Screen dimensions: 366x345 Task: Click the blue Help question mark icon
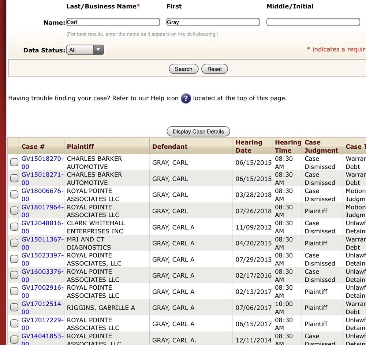click(x=186, y=99)
